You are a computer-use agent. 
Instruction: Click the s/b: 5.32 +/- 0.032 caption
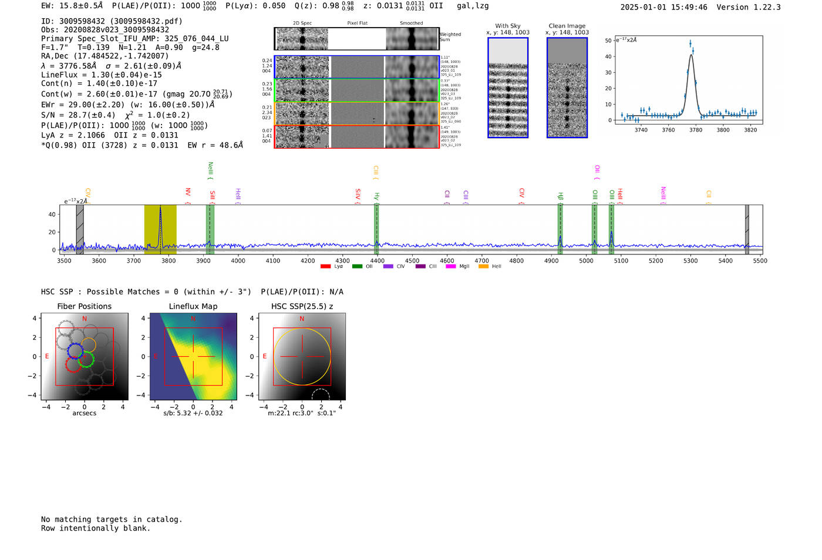click(193, 413)
